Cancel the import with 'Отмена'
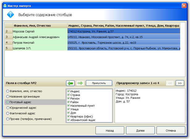Screen dimensions: 190x139 [171, 131]
